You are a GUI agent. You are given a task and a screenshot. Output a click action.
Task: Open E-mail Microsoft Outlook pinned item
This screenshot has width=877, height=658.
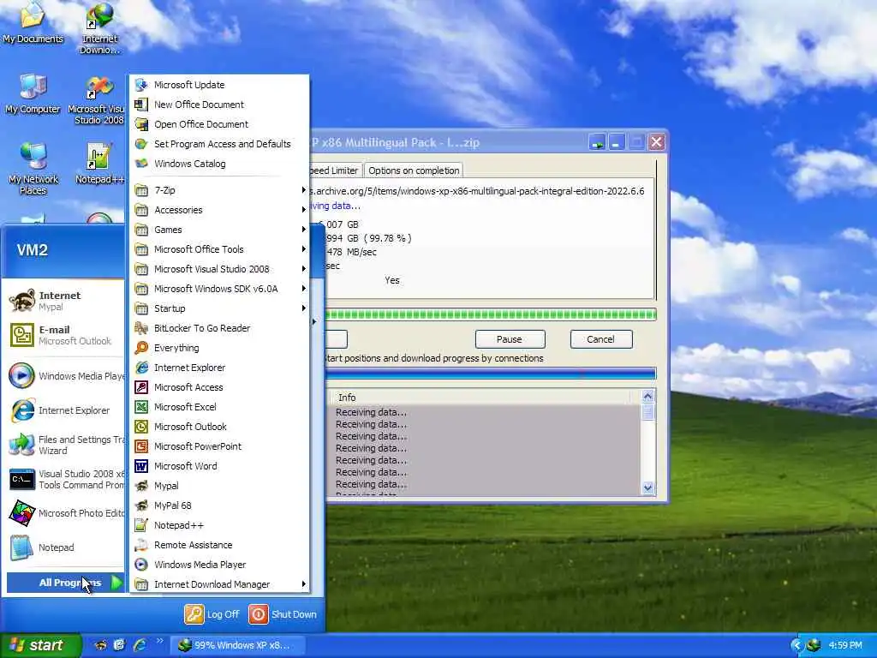tap(64, 335)
